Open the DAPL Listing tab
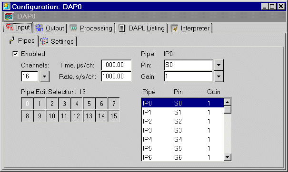 (141, 28)
